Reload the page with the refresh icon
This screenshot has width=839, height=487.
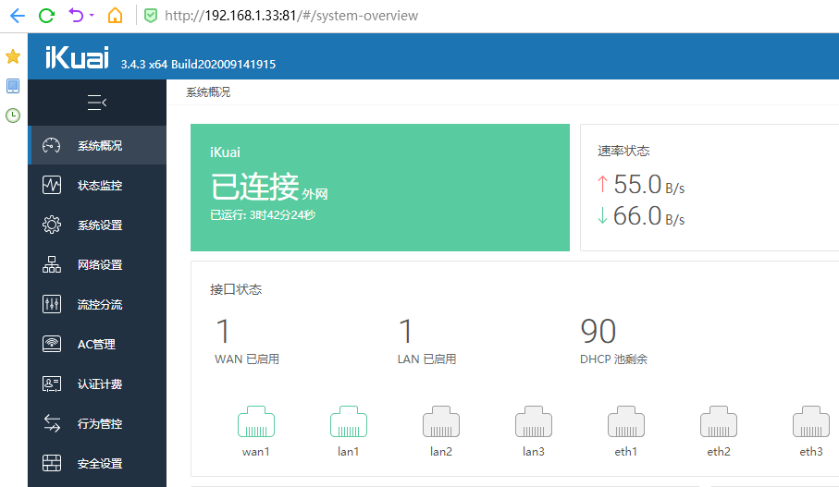pos(46,16)
